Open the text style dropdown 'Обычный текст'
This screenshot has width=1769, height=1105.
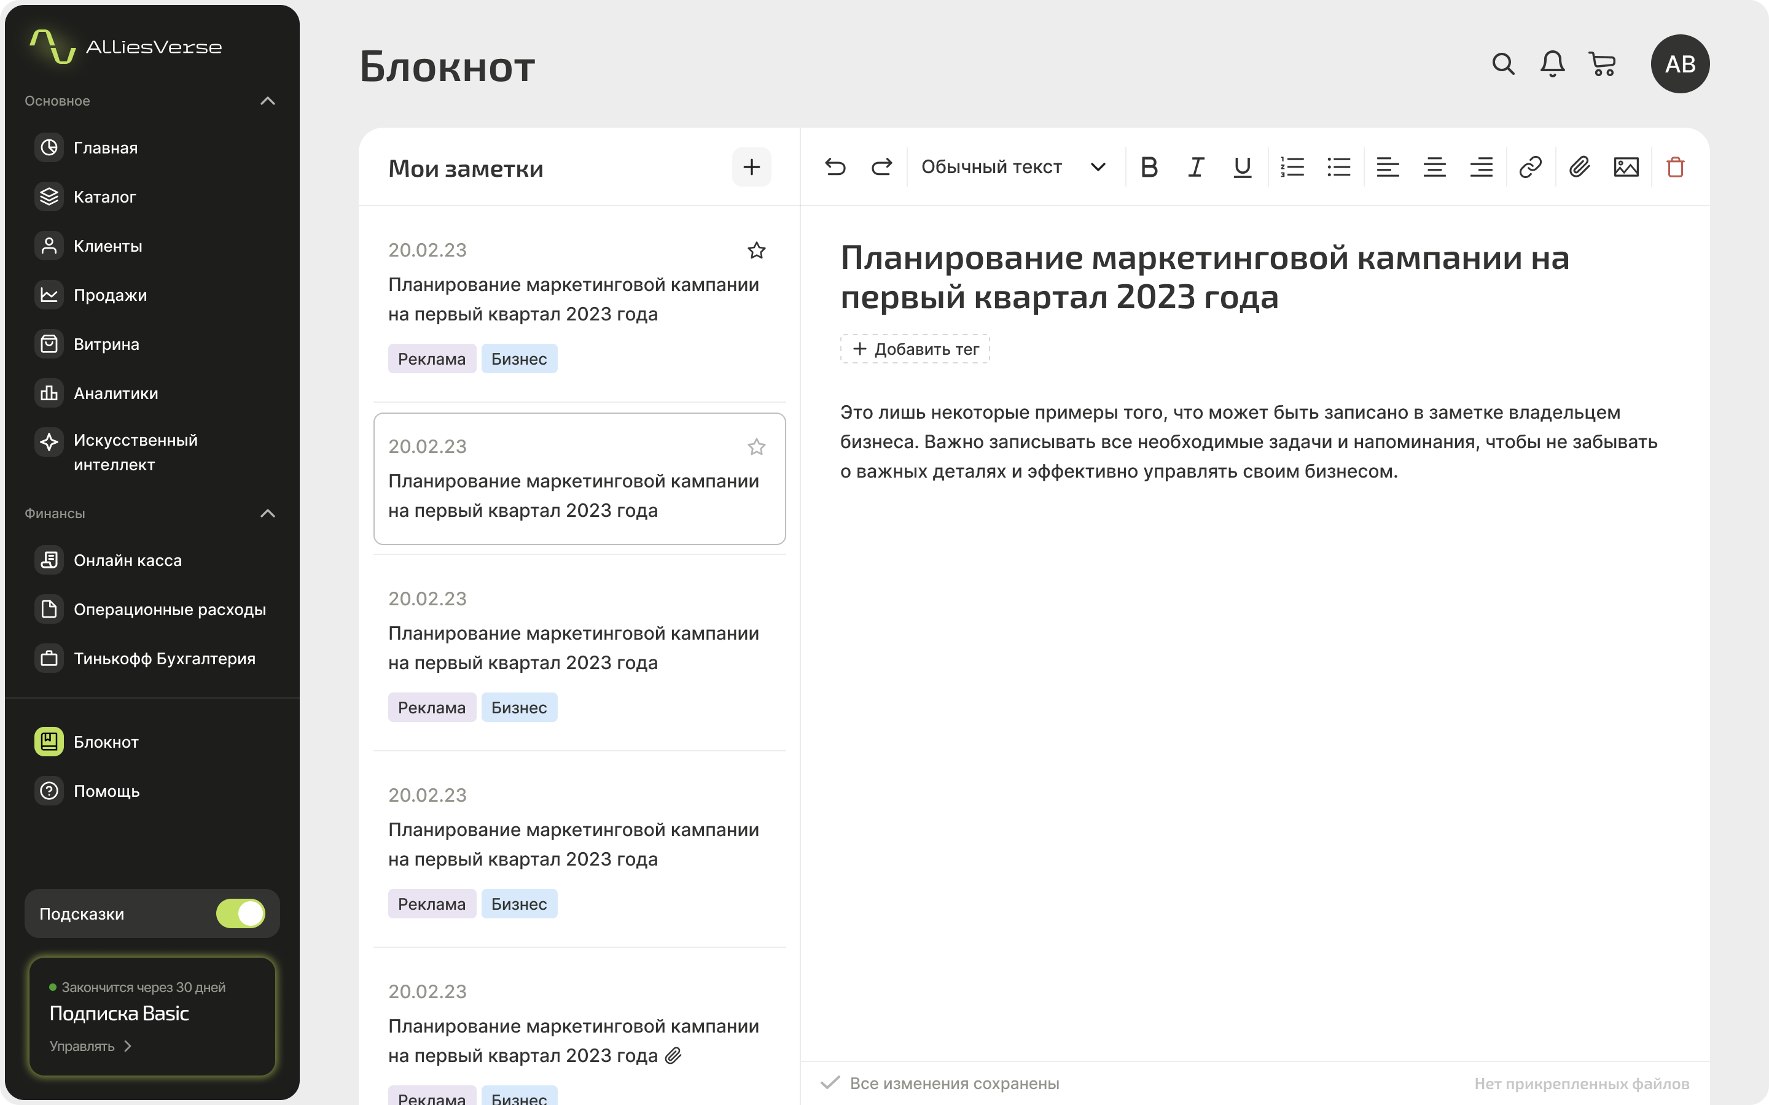[x=1013, y=168]
